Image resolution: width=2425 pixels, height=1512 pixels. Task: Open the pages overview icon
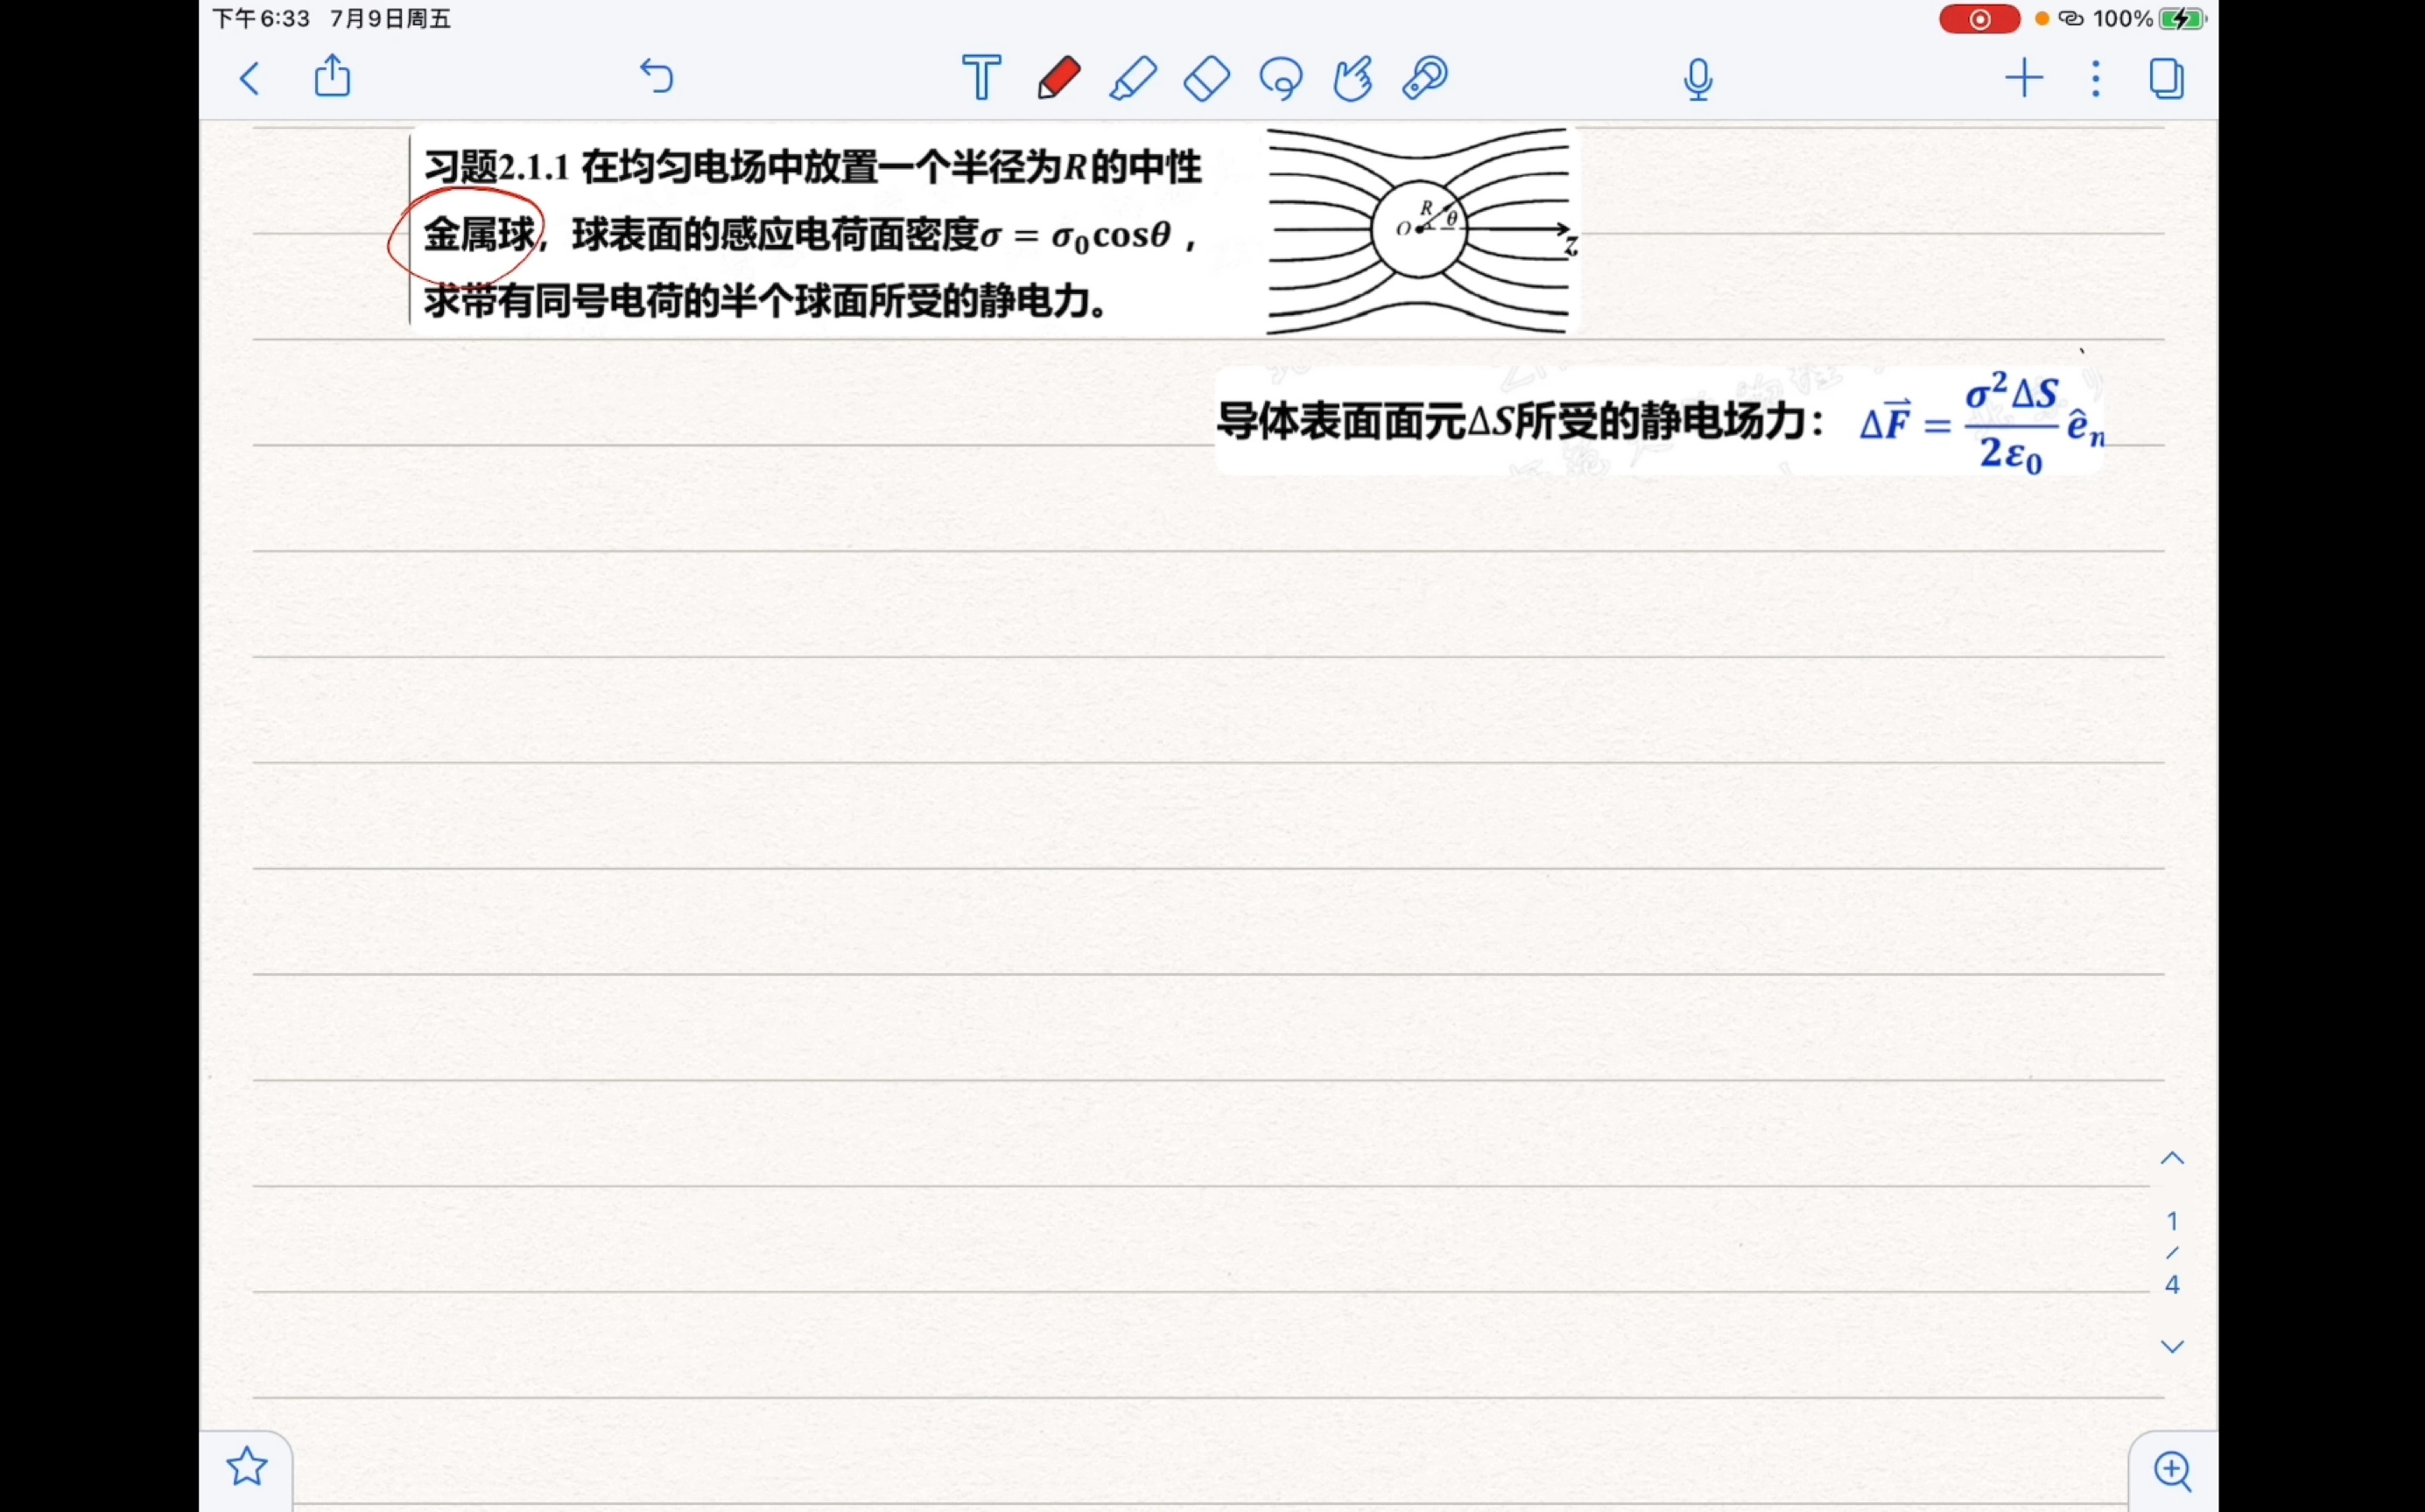click(2167, 78)
